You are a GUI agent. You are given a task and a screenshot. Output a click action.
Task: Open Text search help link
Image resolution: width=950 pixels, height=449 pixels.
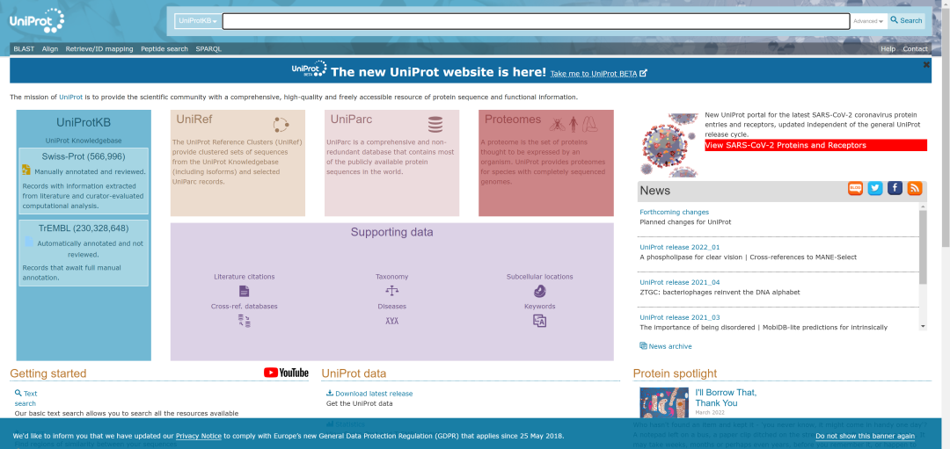tap(26, 398)
